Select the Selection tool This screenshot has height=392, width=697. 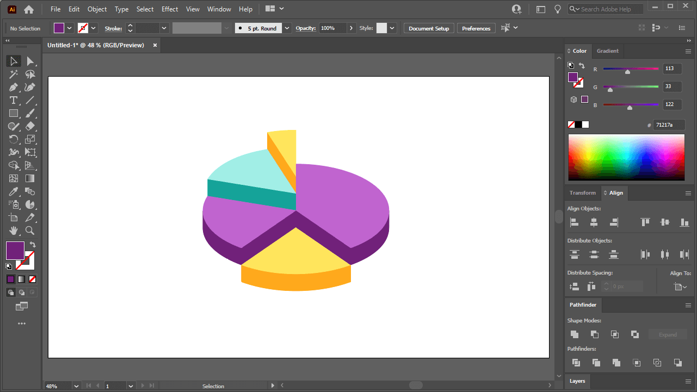pos(14,61)
